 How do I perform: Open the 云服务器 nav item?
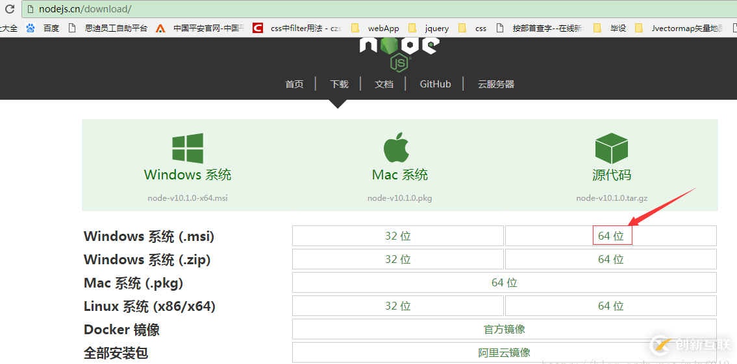(x=496, y=84)
